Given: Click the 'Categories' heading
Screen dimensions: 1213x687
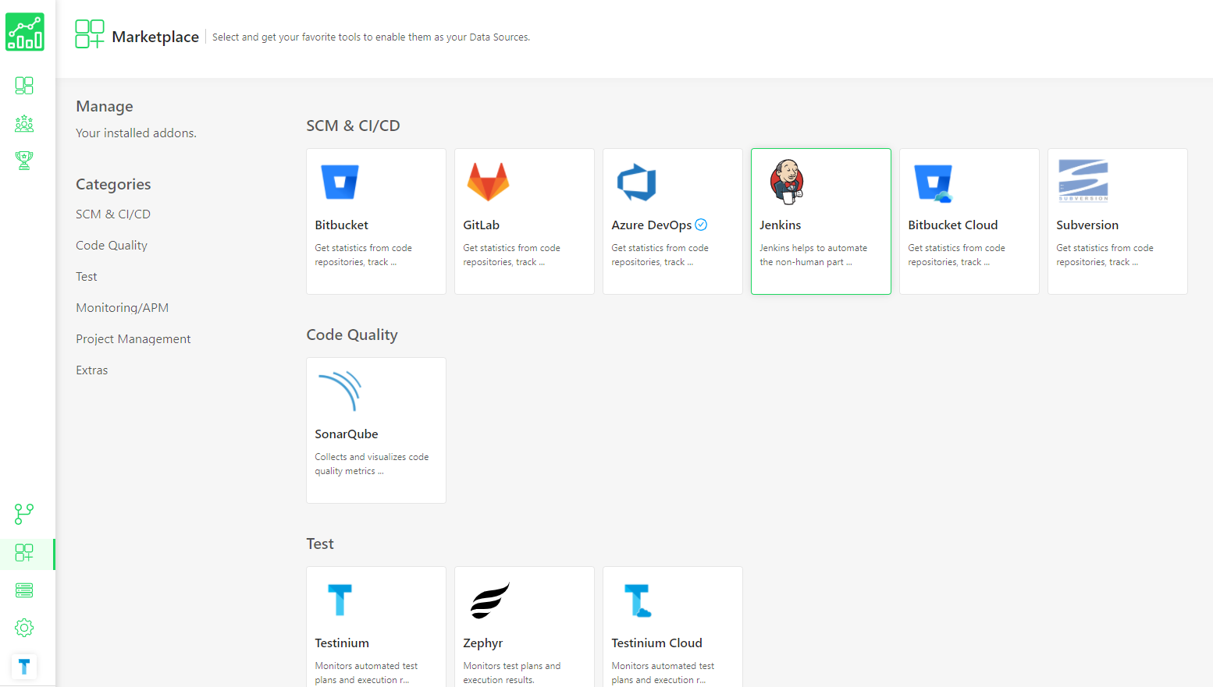Looking at the screenshot, I should coord(113,184).
